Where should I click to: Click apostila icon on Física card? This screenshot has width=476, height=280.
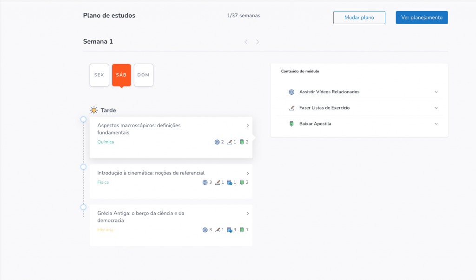[x=242, y=182]
